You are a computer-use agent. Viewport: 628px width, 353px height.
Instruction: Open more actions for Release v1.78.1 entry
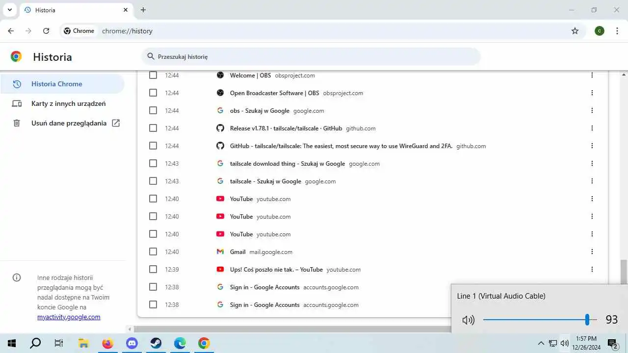click(x=592, y=128)
